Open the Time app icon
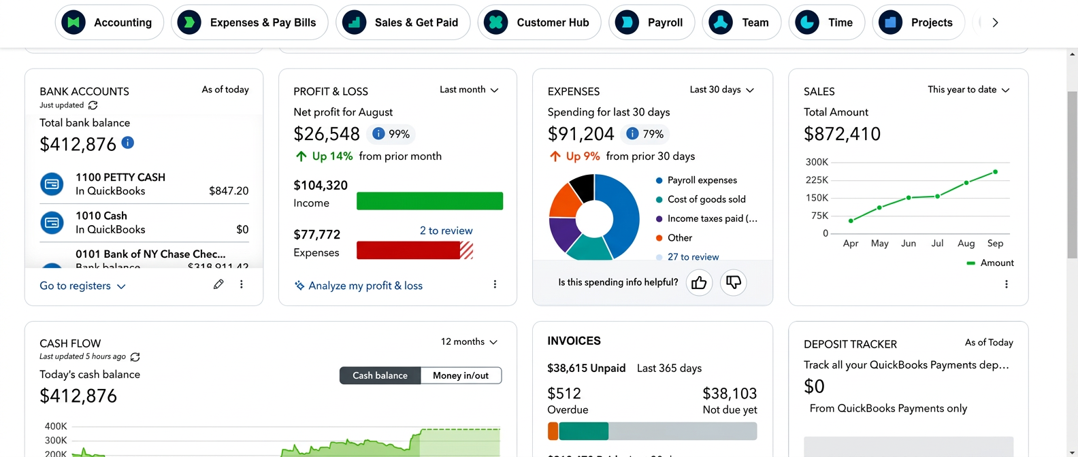Image resolution: width=1078 pixels, height=457 pixels. pyautogui.click(x=807, y=22)
